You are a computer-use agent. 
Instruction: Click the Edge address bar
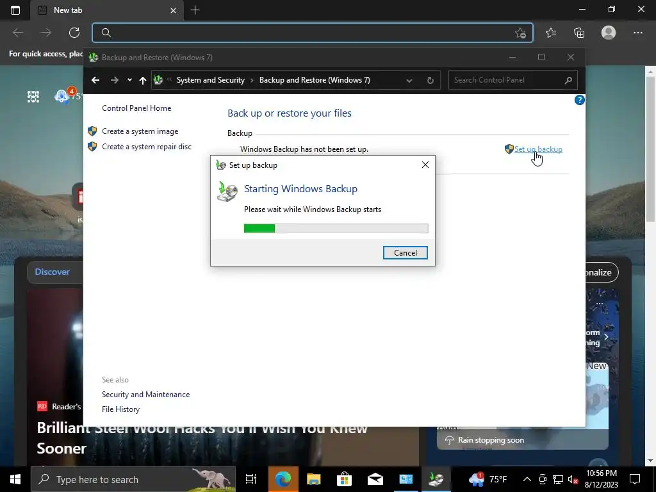pyautogui.click(x=313, y=33)
